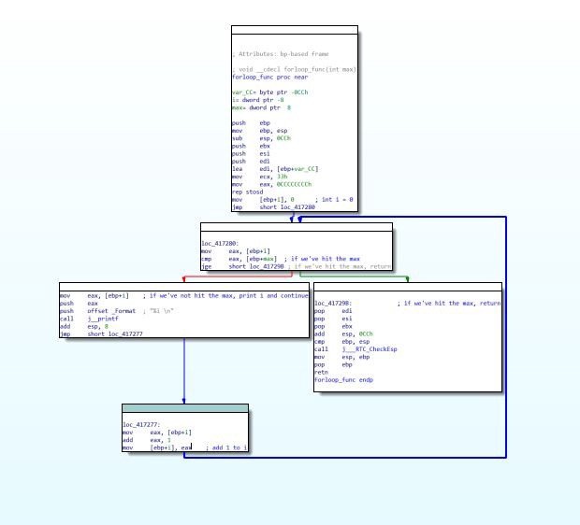580x525 pixels.
Task: Click the 'jmp short loc_417277' instruction
Action: point(101,334)
